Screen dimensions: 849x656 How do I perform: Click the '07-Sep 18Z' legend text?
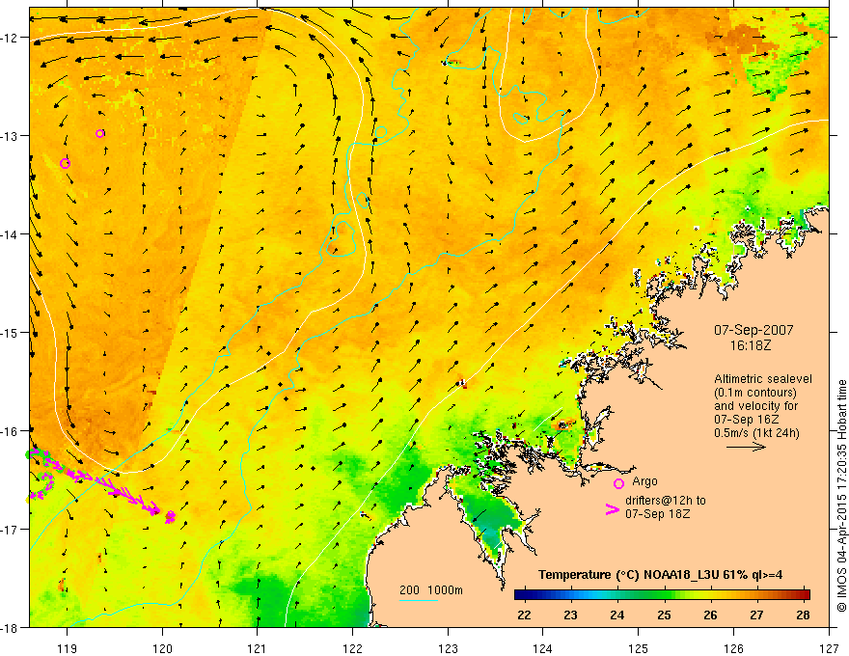pyautogui.click(x=658, y=513)
